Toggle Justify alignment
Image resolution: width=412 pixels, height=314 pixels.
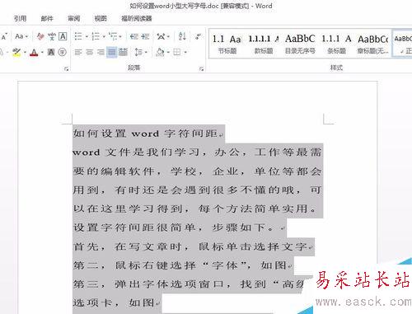[112, 52]
